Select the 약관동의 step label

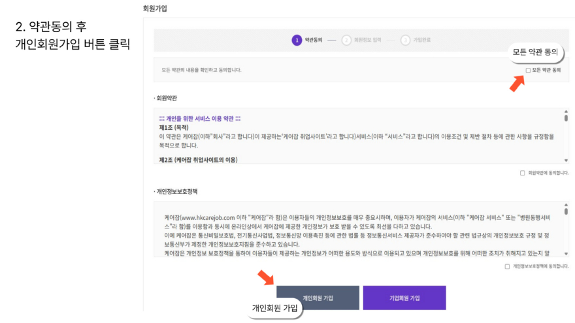(314, 40)
